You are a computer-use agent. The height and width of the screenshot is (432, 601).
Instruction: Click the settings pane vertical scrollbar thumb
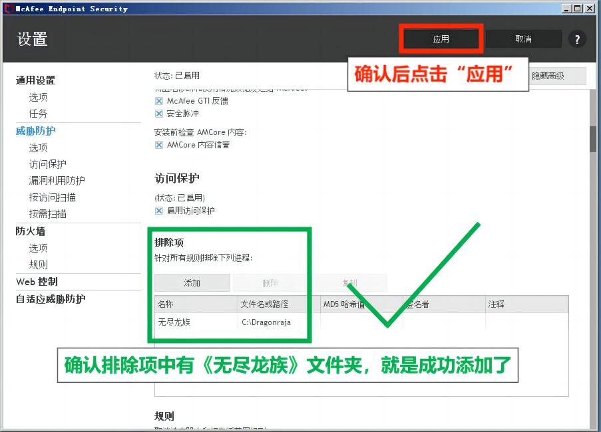(x=593, y=139)
